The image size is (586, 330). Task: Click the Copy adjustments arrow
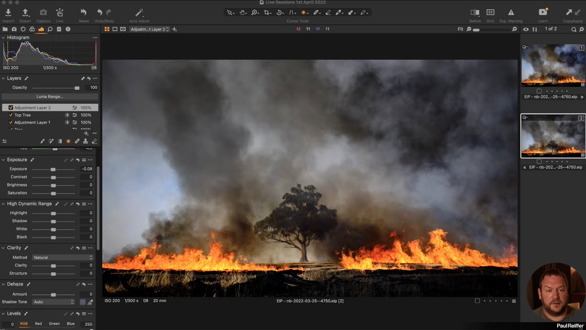click(x=569, y=12)
